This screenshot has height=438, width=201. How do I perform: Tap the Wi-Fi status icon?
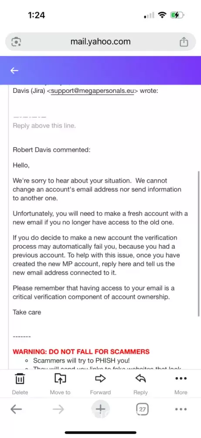click(162, 15)
